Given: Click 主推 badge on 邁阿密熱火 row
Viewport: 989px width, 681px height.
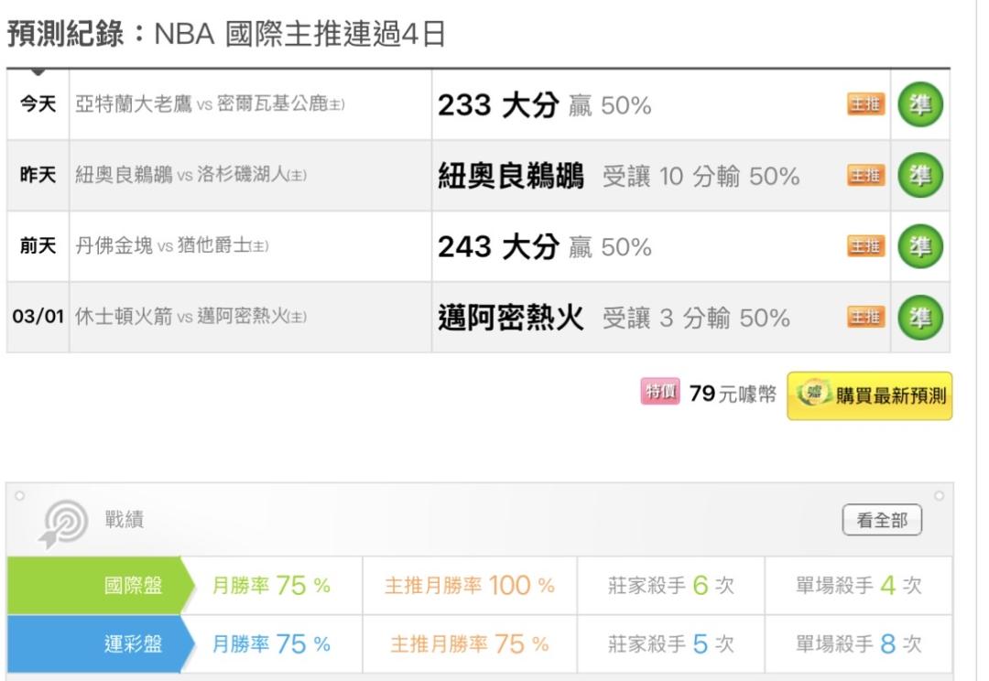Looking at the screenshot, I should click(x=865, y=318).
